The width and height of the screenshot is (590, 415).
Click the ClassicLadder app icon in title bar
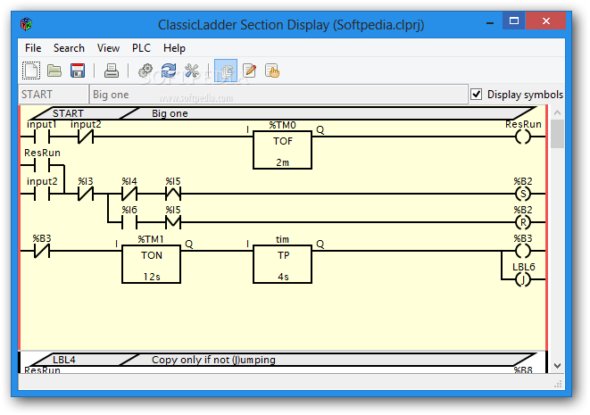click(27, 24)
